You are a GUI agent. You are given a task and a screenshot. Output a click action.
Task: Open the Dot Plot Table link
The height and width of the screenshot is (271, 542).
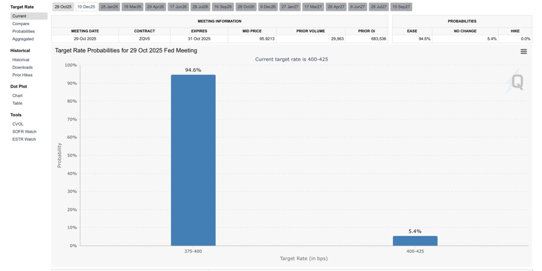coord(17,103)
